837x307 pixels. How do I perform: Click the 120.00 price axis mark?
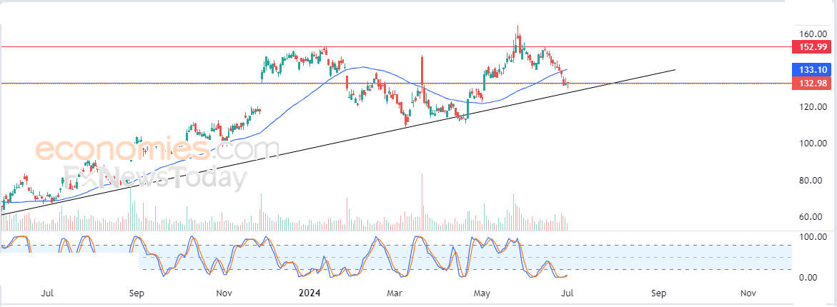click(813, 106)
